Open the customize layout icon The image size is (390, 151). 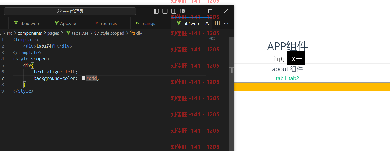coord(183,11)
